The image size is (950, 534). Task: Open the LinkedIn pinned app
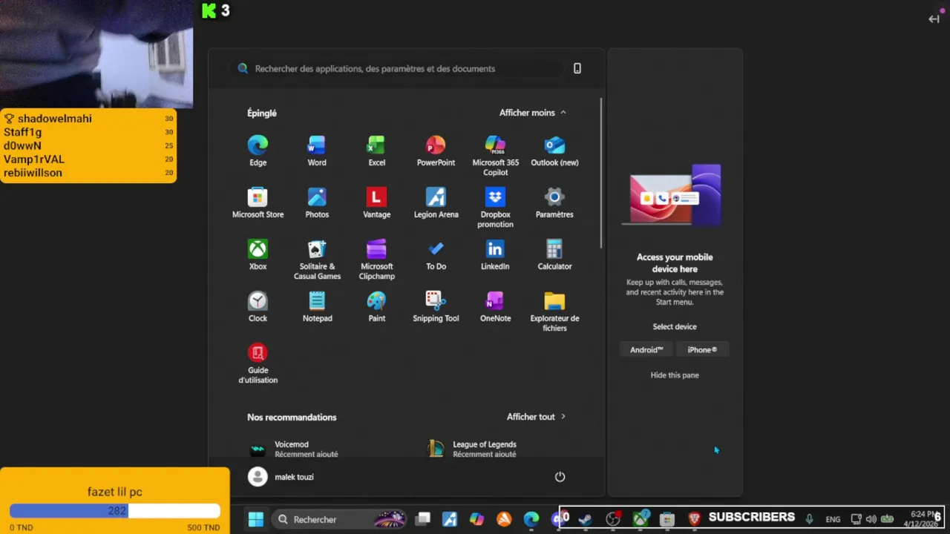coord(495,255)
